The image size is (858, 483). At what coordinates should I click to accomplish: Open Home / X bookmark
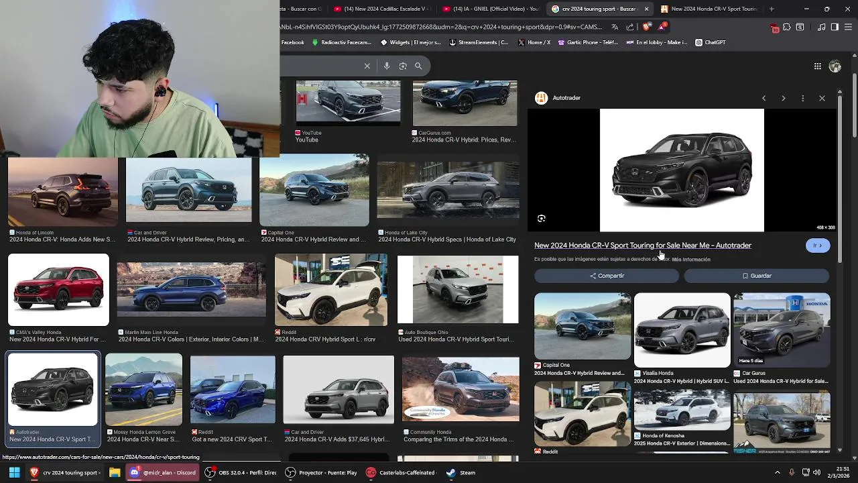pos(534,42)
